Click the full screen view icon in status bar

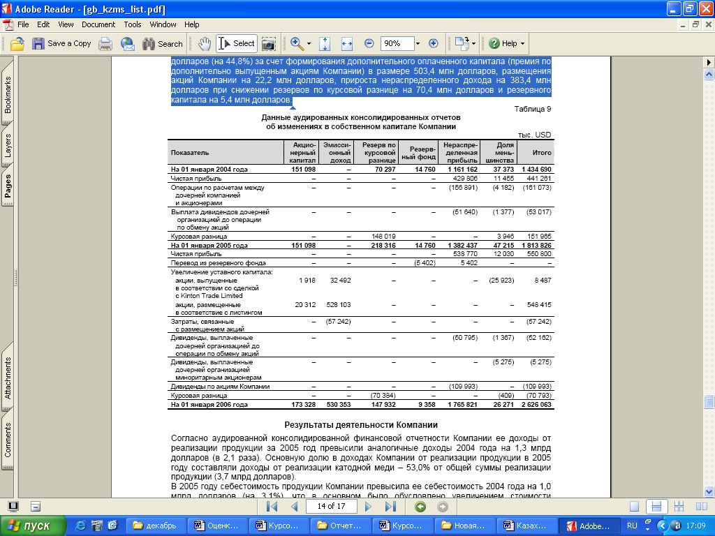tap(13, 507)
